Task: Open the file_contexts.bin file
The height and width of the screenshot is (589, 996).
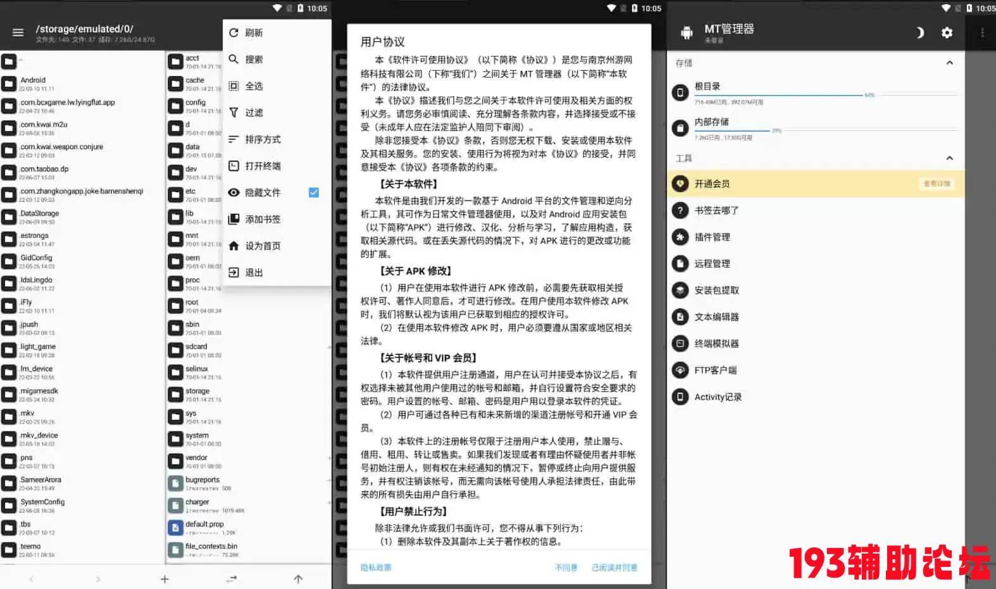Action: point(249,549)
